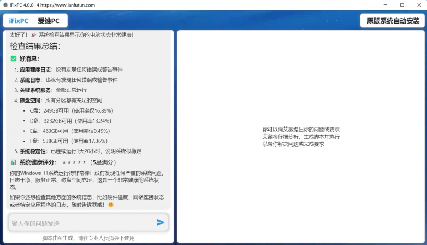
Task: Click the smiley emoji ending the message
Action: (x=110, y=205)
